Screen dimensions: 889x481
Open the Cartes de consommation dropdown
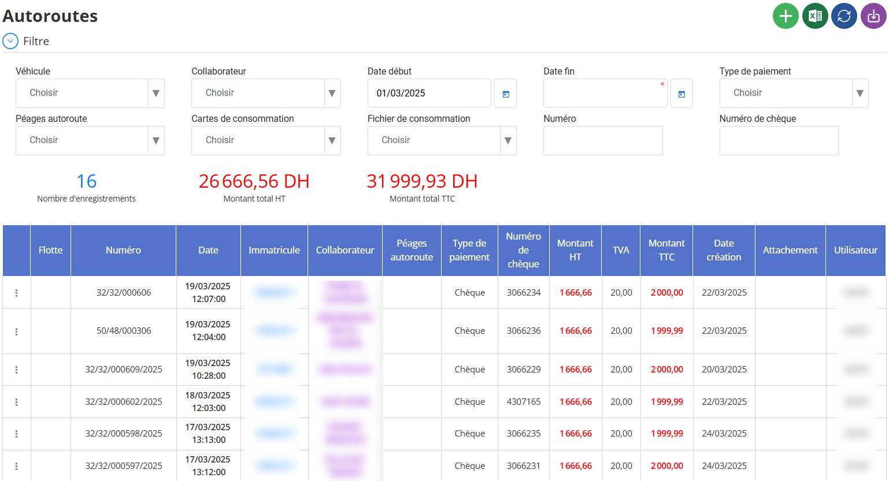(266, 140)
